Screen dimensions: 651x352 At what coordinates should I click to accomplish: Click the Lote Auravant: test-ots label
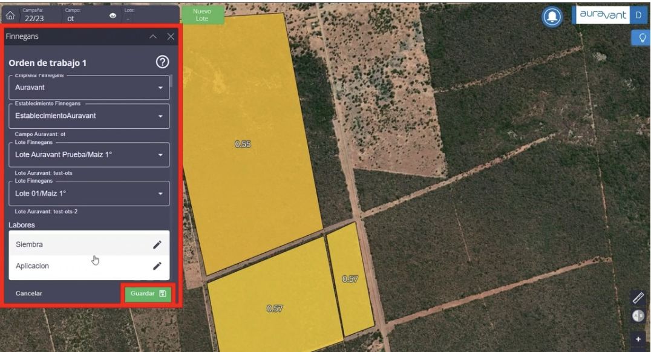coord(44,173)
